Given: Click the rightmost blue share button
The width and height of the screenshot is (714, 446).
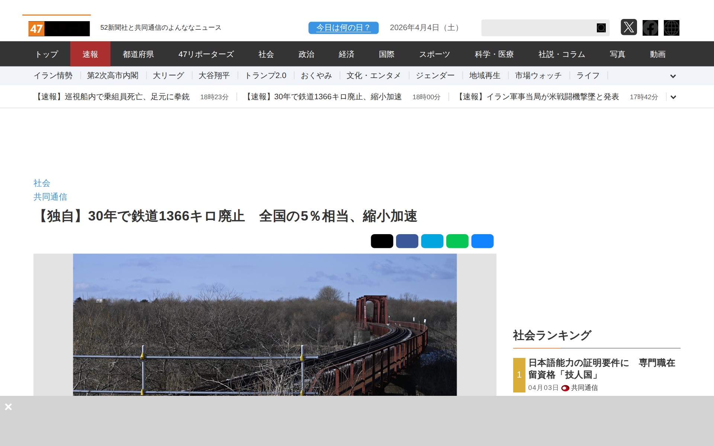Looking at the screenshot, I should click(482, 241).
